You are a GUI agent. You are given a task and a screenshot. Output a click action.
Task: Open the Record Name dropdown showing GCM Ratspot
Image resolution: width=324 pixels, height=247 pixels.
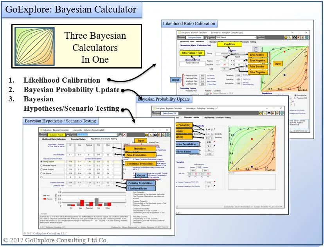tap(255, 37)
